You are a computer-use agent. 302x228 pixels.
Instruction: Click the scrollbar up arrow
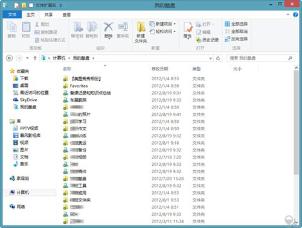pos(296,68)
